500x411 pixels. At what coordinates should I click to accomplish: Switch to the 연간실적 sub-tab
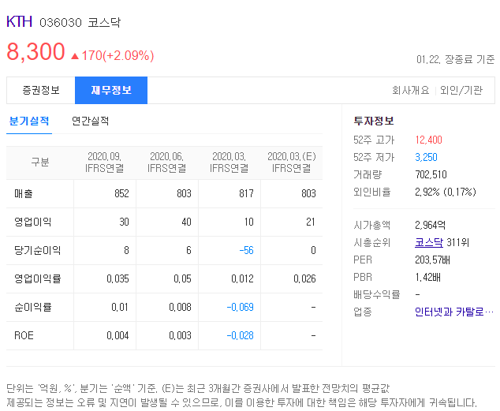tap(90, 121)
